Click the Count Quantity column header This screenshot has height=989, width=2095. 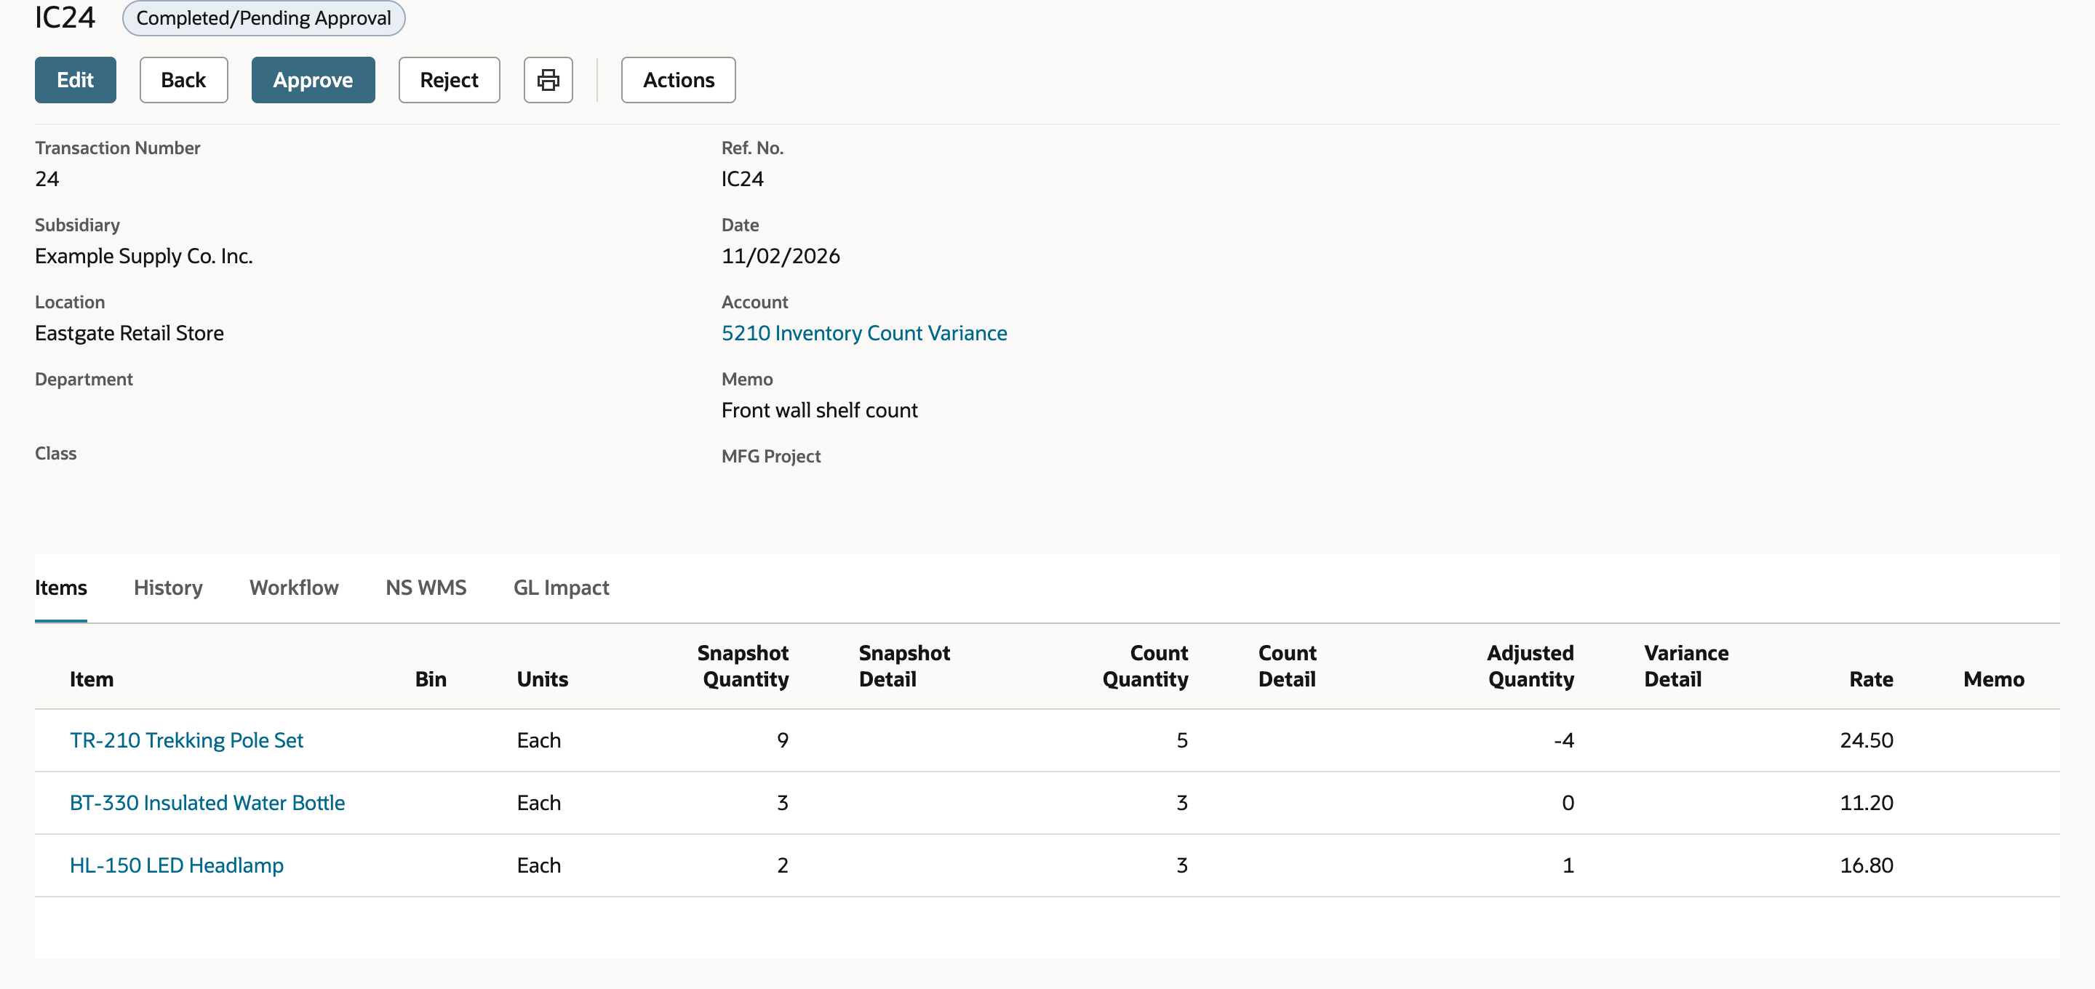(1145, 666)
